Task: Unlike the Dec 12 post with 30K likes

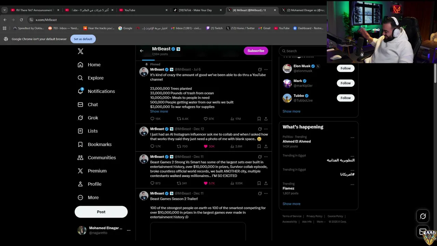Action: pyautogui.click(x=209, y=146)
